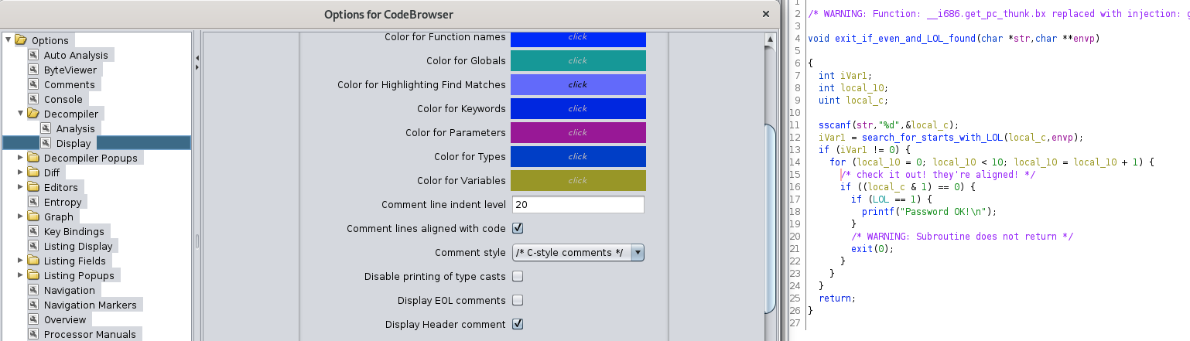Click the Decompiler folder icon

click(x=33, y=114)
